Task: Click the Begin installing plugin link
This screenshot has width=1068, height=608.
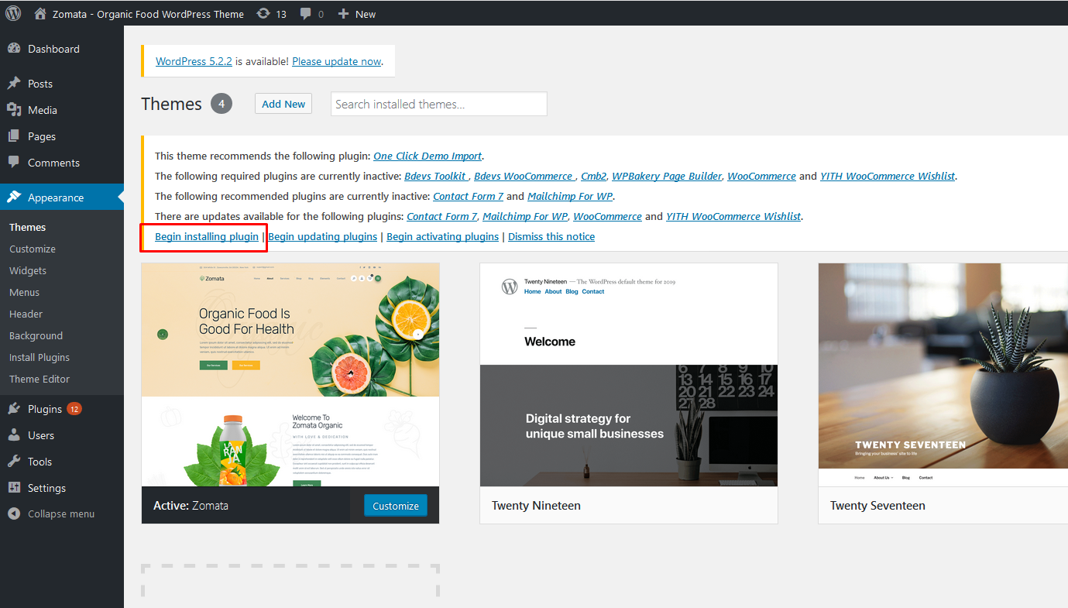Action: tap(207, 236)
